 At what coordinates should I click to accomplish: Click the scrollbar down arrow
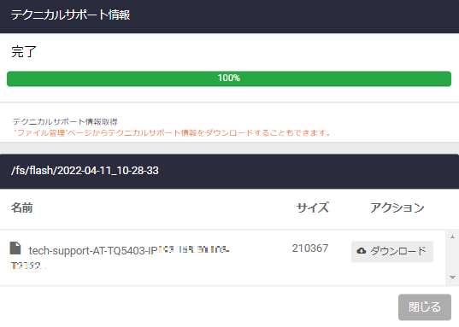[x=452, y=277]
